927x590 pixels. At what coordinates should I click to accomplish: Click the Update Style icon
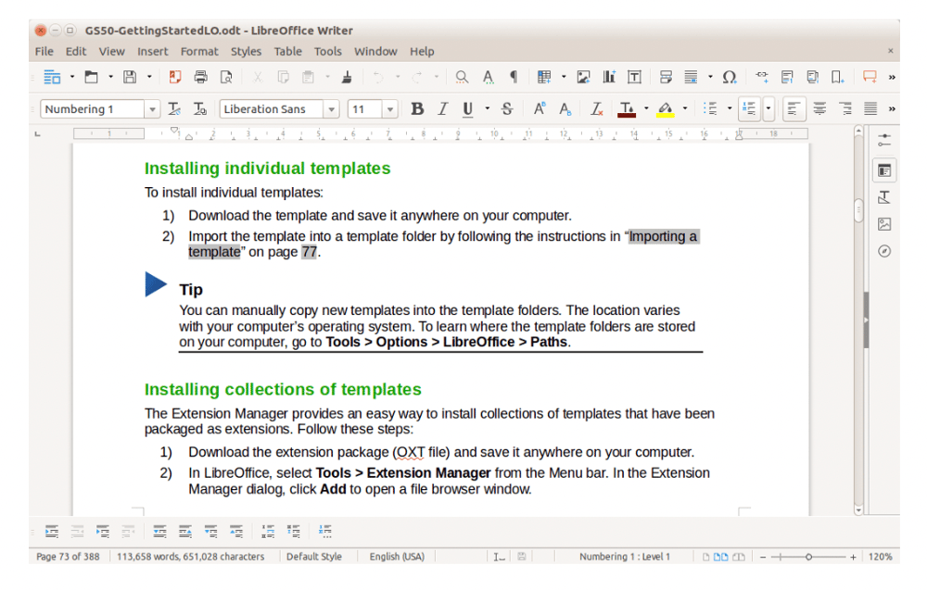174,108
